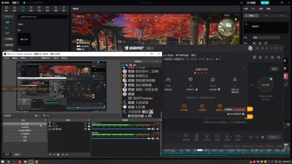Click the search field in CapCut text panel
Image resolution: width=292 pixels, height=164 pixels.
(x=43, y=17)
